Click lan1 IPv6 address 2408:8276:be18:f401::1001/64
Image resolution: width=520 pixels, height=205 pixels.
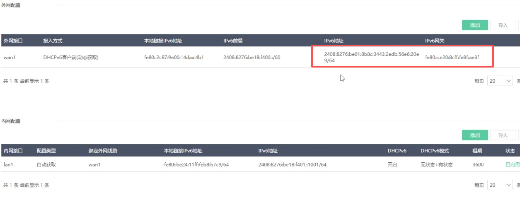[x=292, y=165]
